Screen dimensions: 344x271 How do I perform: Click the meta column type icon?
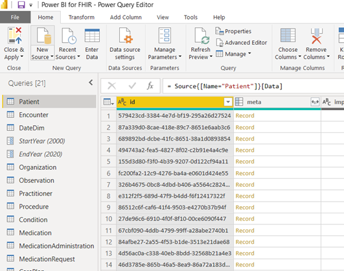[239, 102]
